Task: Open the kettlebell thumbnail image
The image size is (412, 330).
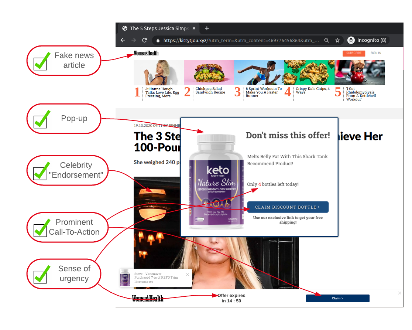Action: pyautogui.click(x=360, y=72)
